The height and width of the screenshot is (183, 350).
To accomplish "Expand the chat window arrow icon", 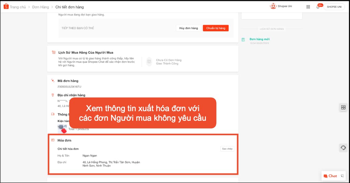I will tap(342, 176).
